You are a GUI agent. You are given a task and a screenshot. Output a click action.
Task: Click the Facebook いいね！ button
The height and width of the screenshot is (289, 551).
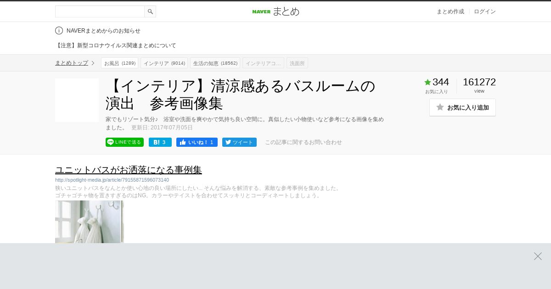click(197, 142)
